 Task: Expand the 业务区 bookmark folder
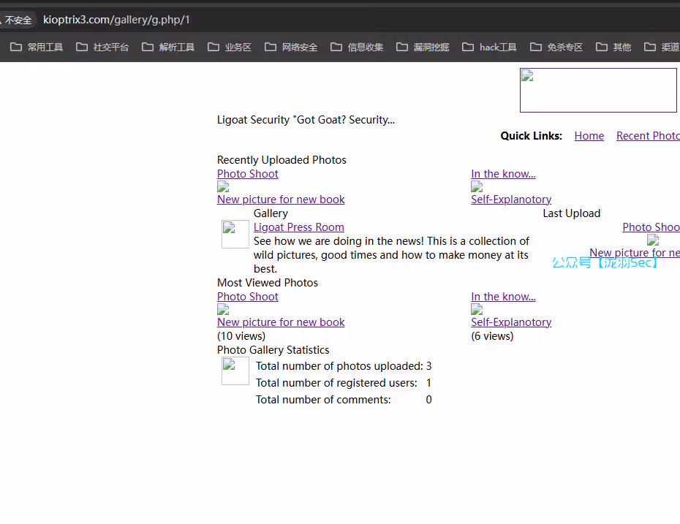coord(230,48)
